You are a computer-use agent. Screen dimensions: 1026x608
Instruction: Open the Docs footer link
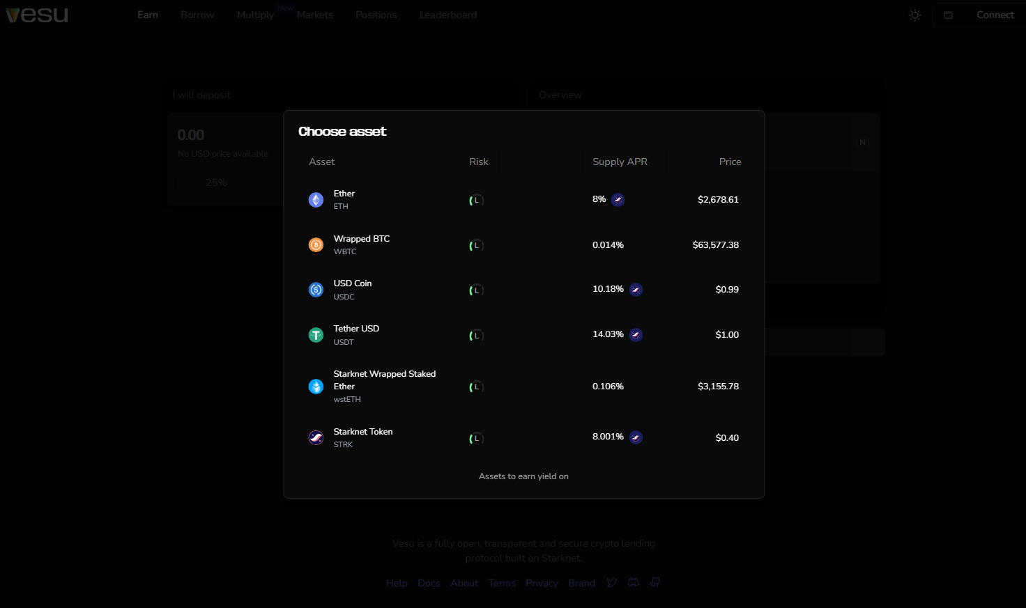tap(429, 583)
